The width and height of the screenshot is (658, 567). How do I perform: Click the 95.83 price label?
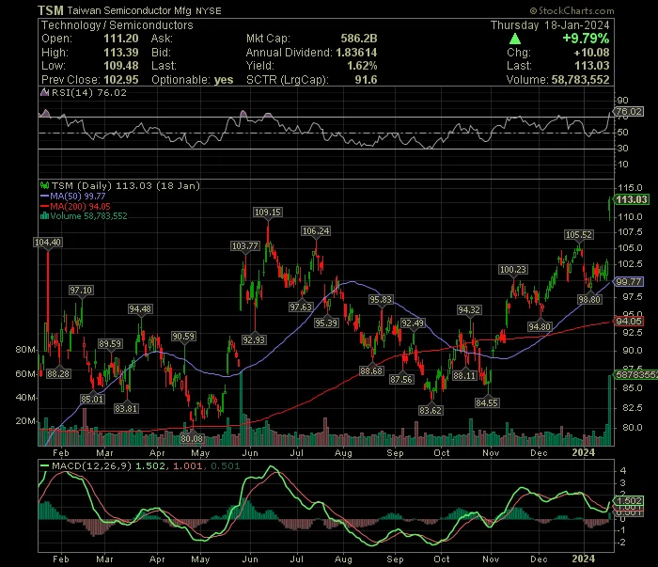point(381,299)
